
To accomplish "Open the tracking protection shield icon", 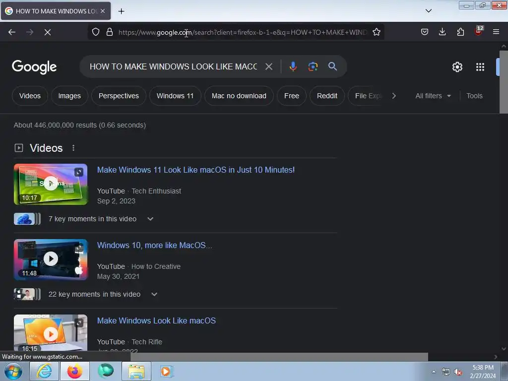I will click(x=96, y=32).
